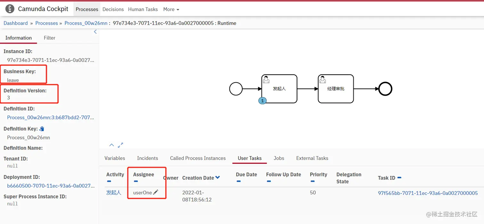Toggle the Due Date column minus icon
Screen dimensions: 484x224
point(238,181)
